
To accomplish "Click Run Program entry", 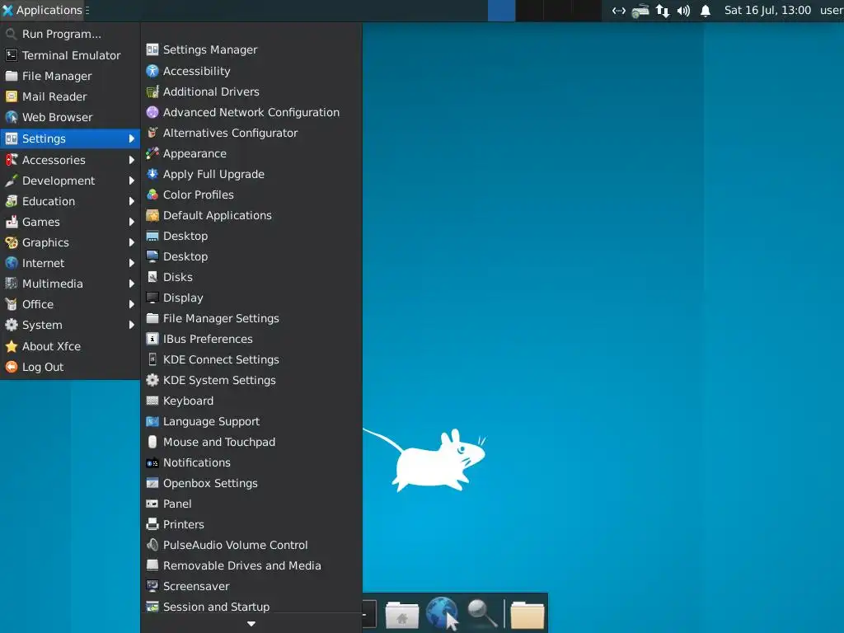I will point(70,34).
